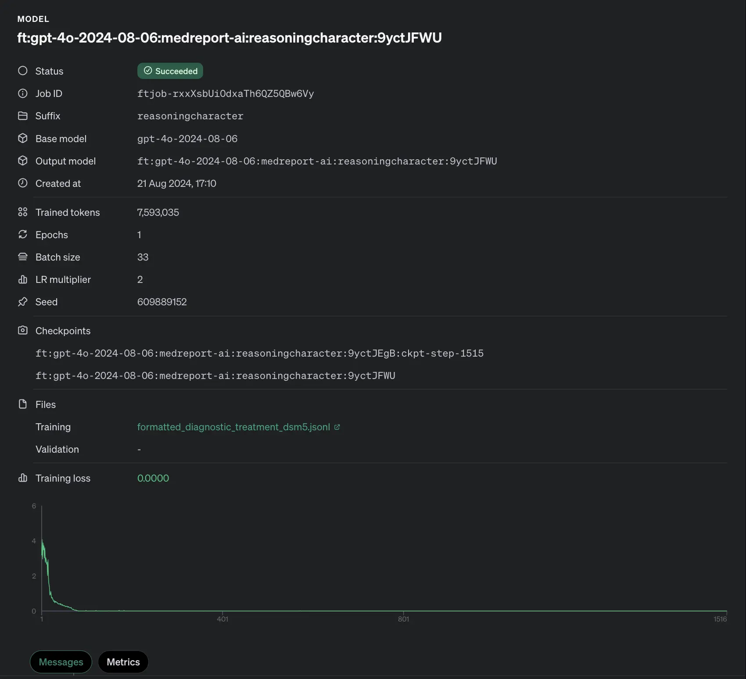The height and width of the screenshot is (679, 746).
Task: Click the Batch size stack icon
Action: 23,257
